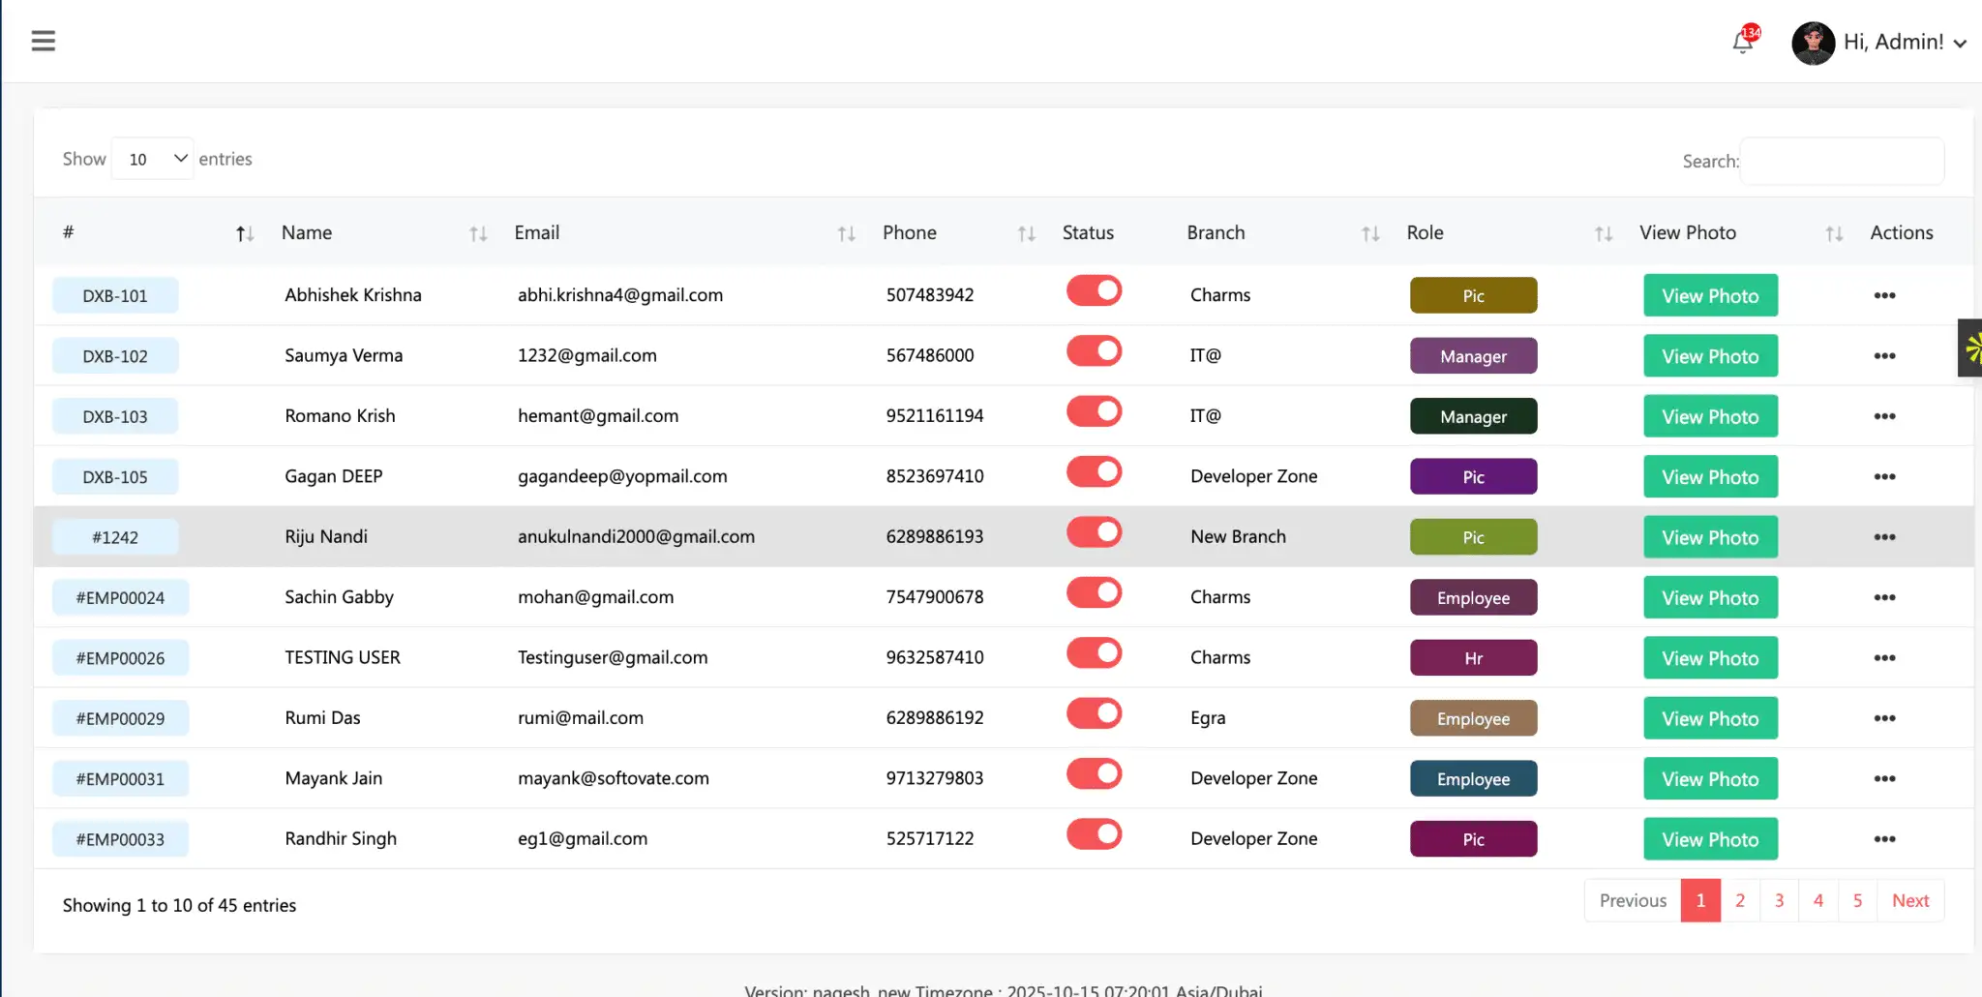
Task: Open actions menu for Abhishek Krishna
Action: [x=1883, y=295]
